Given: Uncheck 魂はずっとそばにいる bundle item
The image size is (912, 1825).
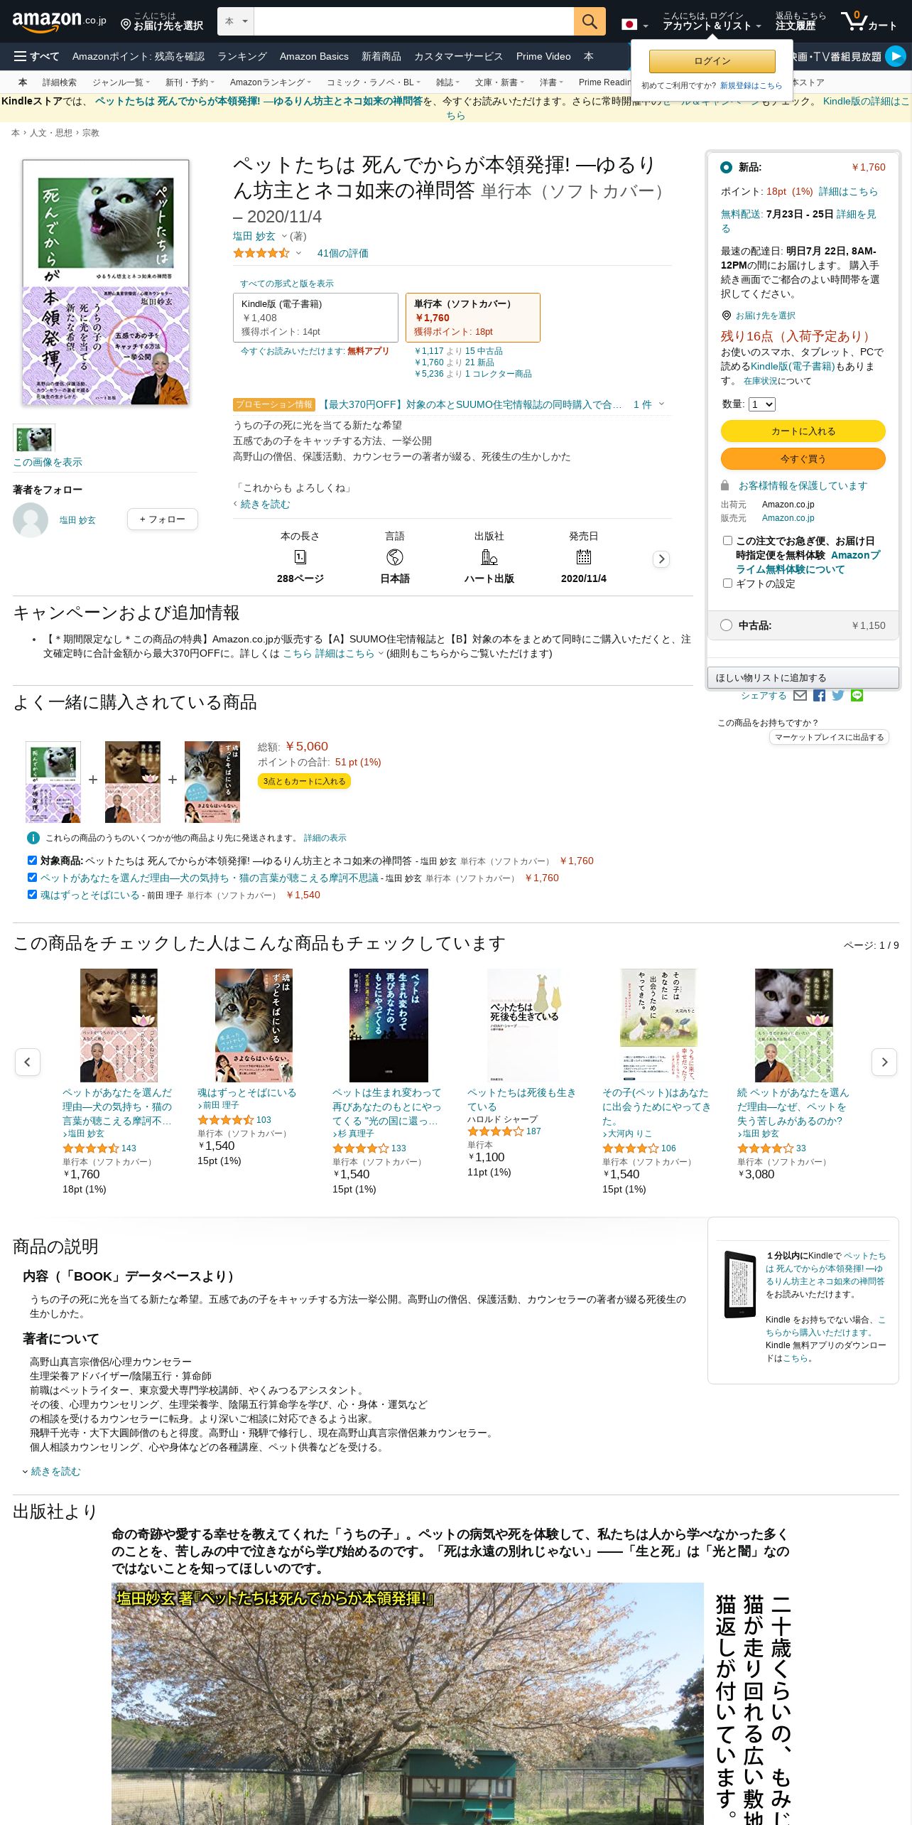Looking at the screenshot, I should click(x=32, y=895).
